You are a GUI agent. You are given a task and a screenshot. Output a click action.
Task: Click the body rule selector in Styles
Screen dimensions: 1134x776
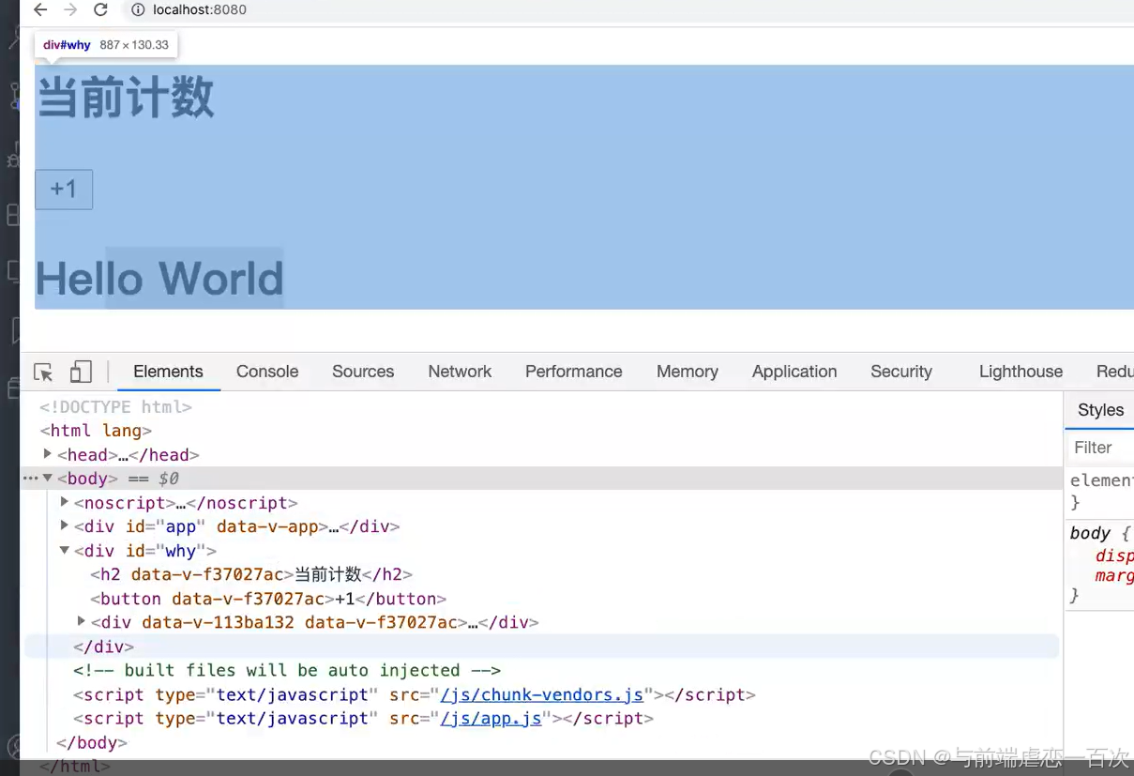tap(1090, 533)
